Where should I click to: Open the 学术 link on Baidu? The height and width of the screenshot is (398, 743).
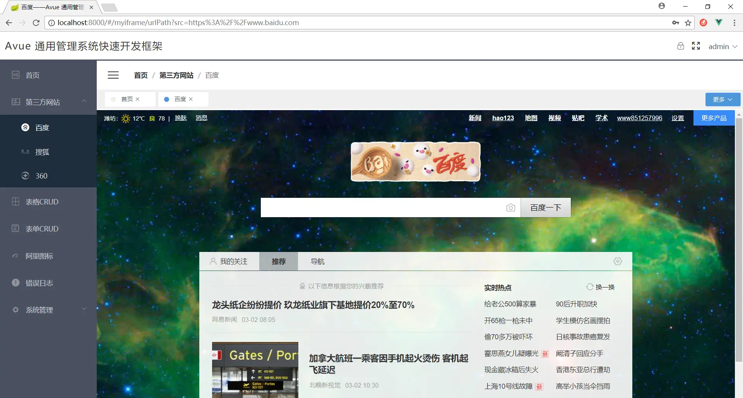click(x=601, y=118)
